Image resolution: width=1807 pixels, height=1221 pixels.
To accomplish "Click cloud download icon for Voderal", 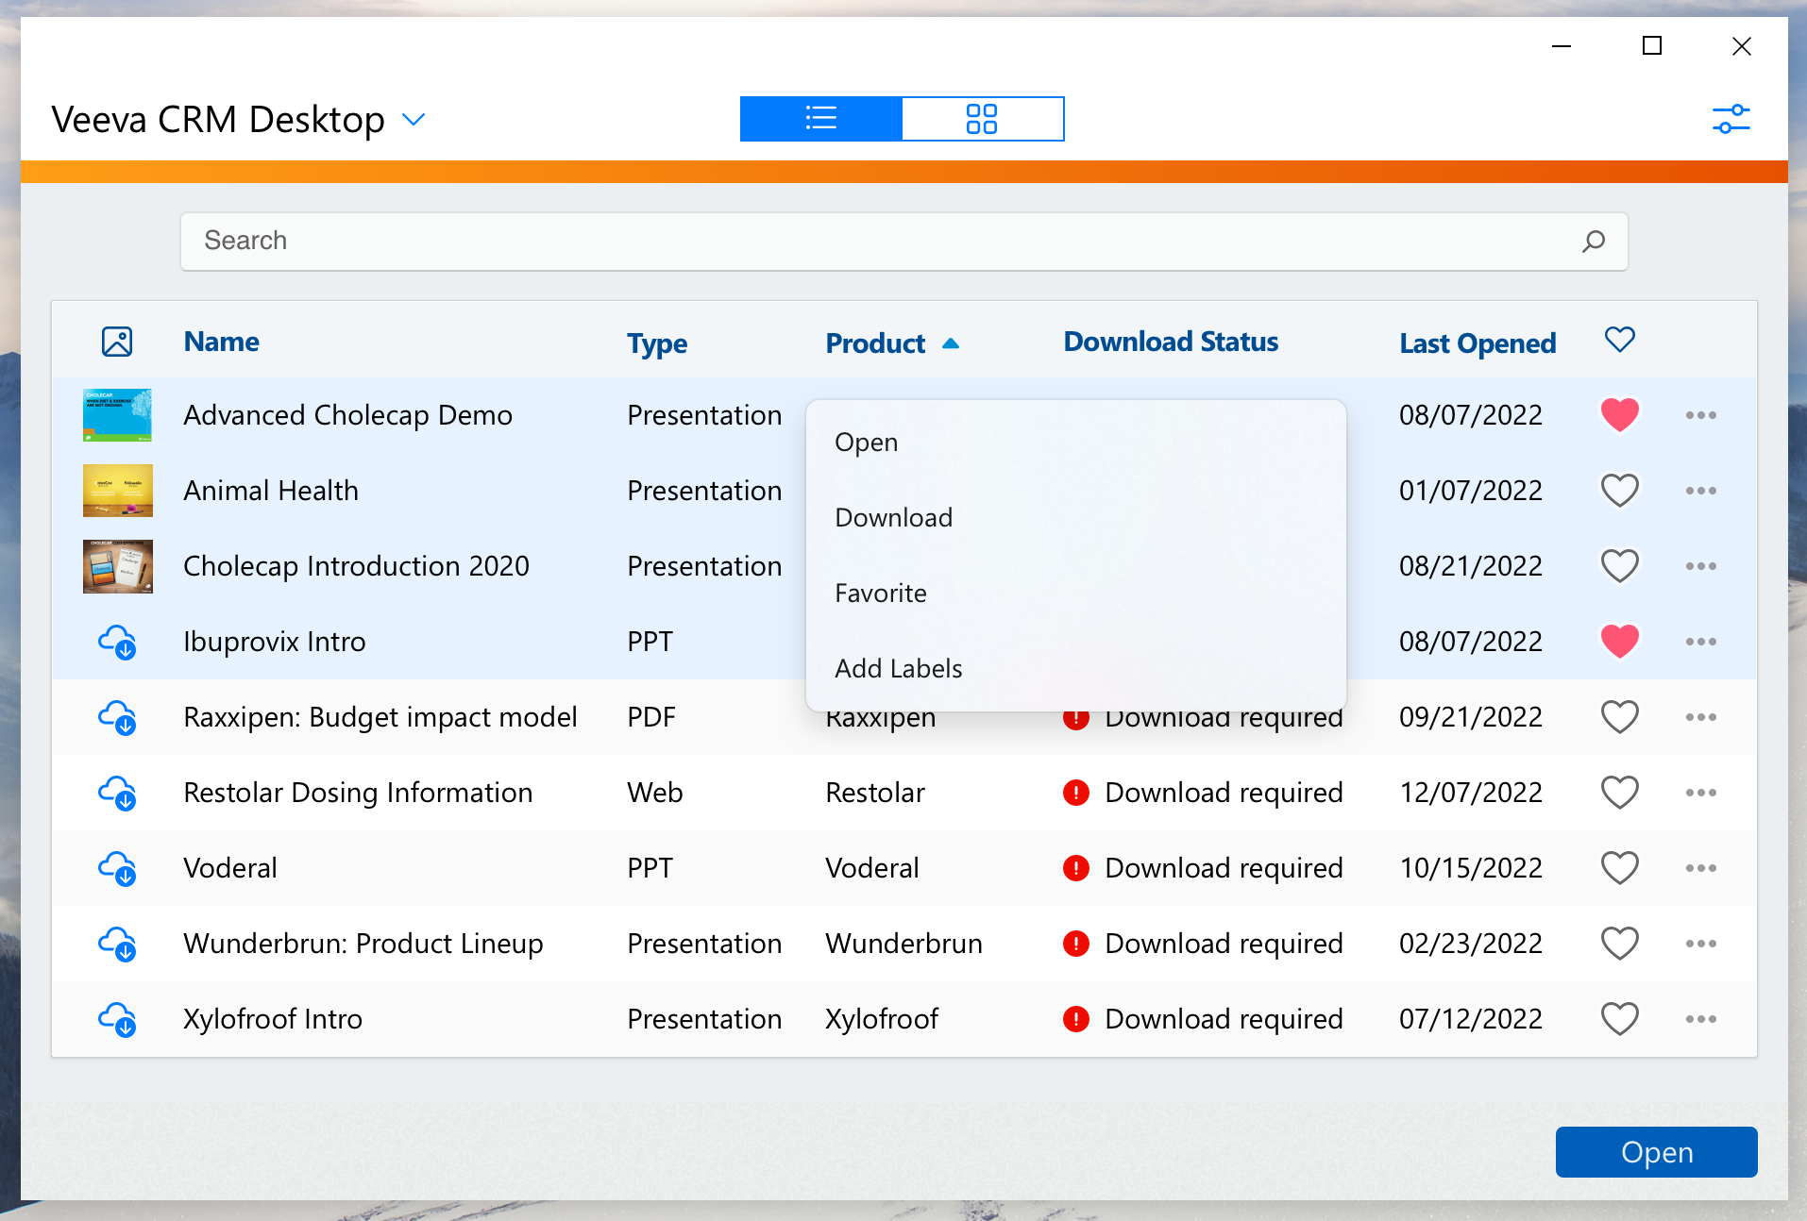I will pyautogui.click(x=118, y=868).
